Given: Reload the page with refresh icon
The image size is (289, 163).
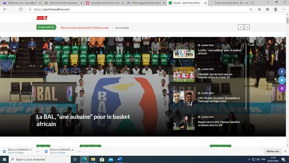Looking at the screenshot, I should [x=21, y=9].
